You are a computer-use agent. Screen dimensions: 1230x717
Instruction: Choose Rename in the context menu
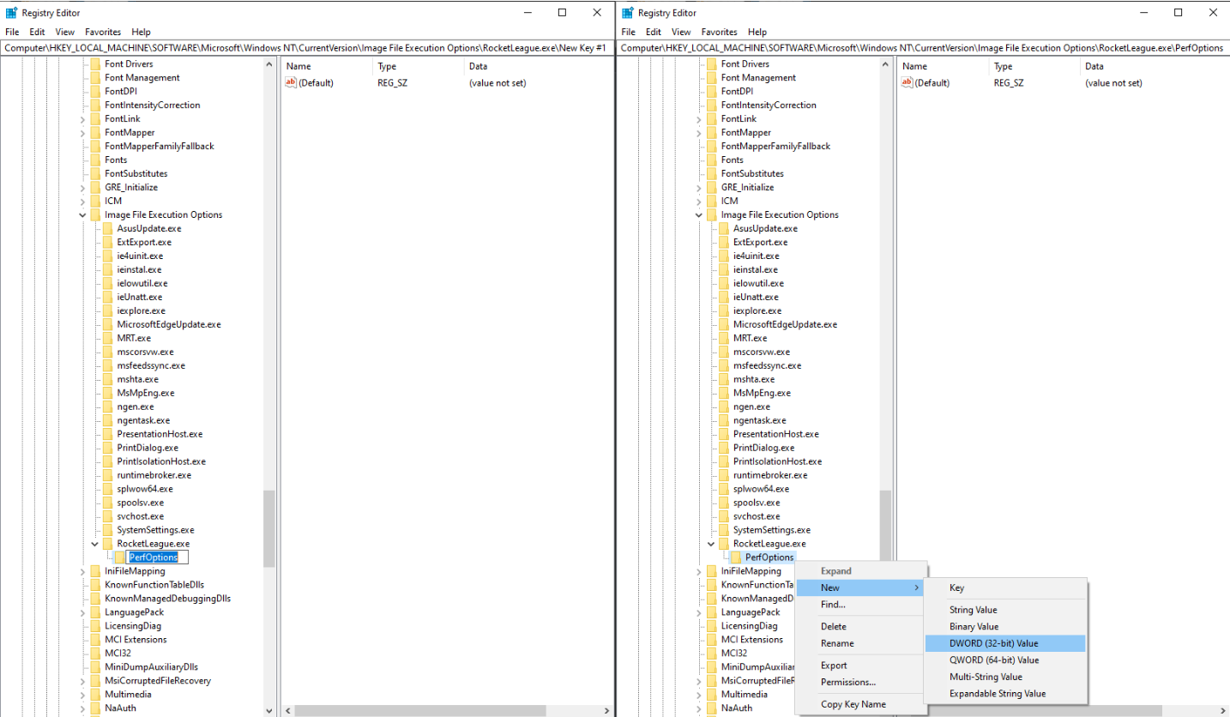861,643
